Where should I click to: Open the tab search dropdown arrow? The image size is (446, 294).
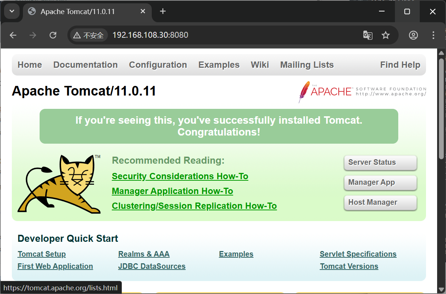click(12, 11)
